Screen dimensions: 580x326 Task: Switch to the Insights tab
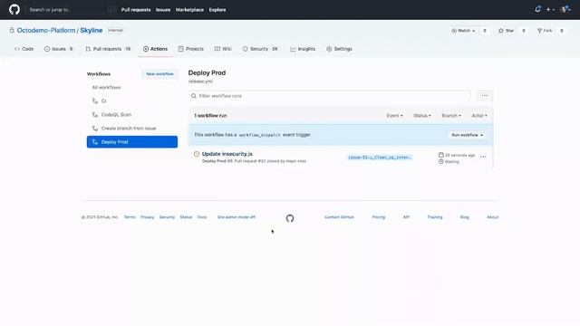(303, 49)
